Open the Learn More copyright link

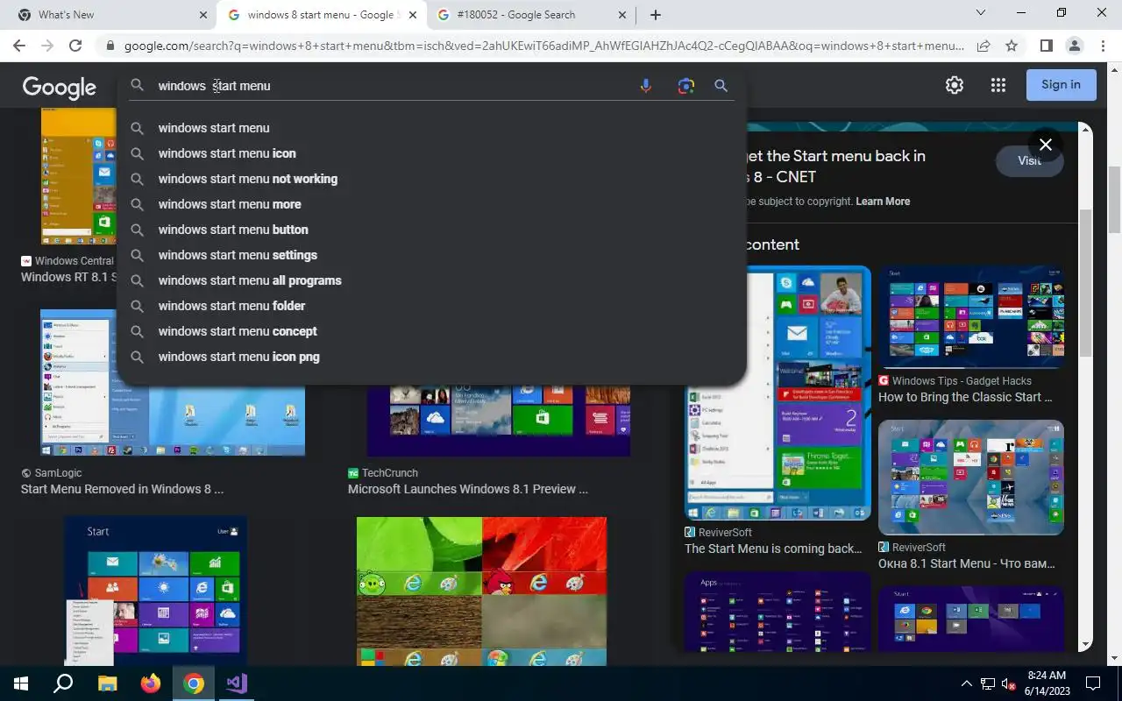(883, 202)
